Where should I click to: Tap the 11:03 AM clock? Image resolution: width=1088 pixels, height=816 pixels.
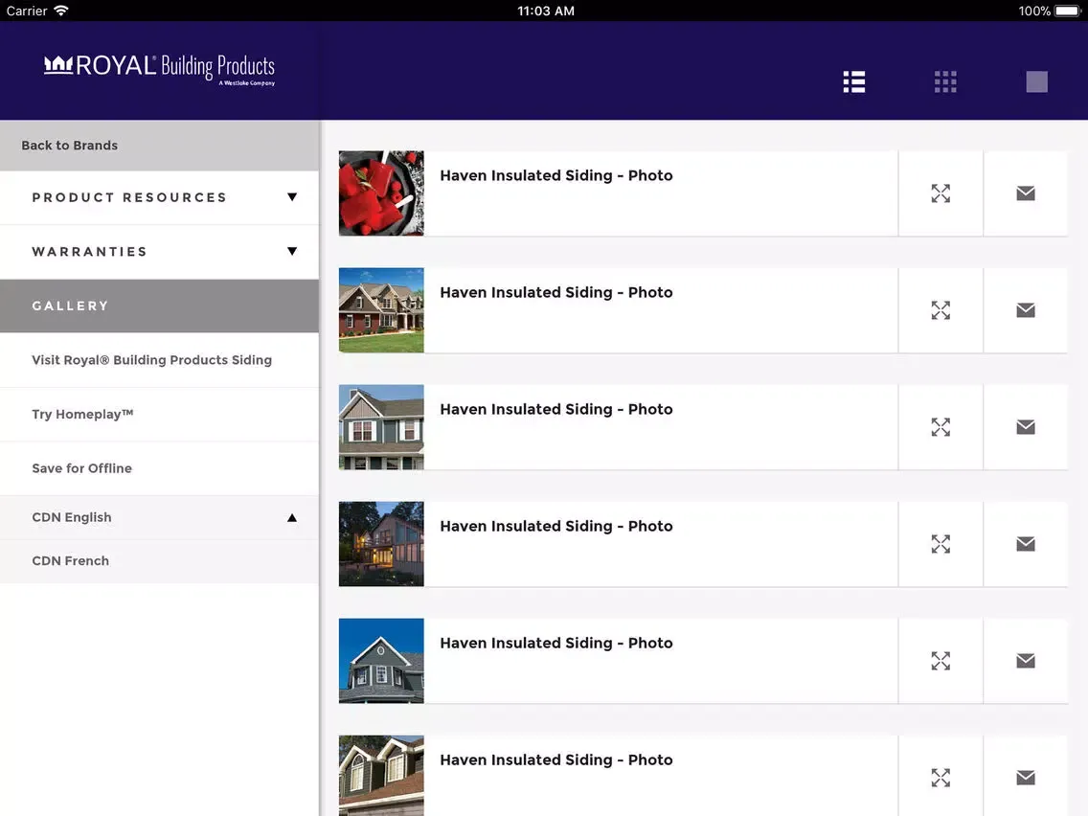point(545,11)
